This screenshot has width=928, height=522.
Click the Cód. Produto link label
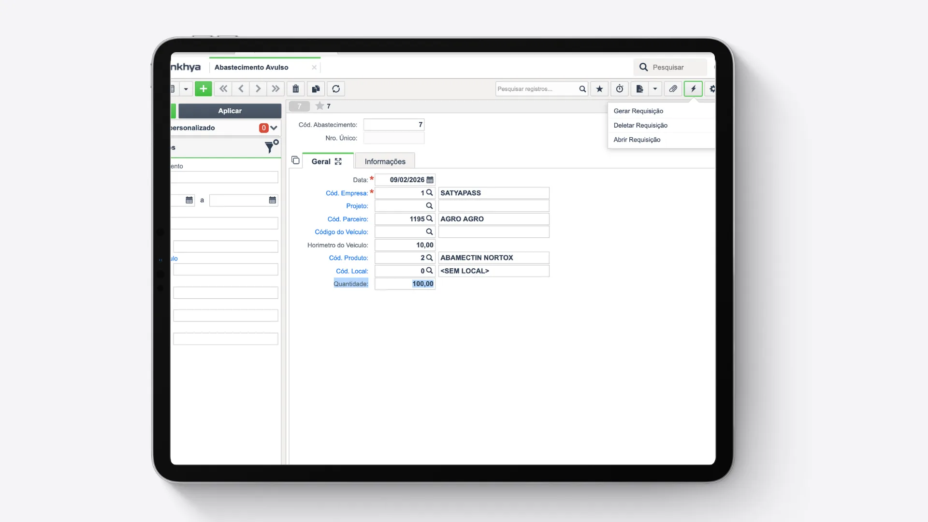(348, 258)
